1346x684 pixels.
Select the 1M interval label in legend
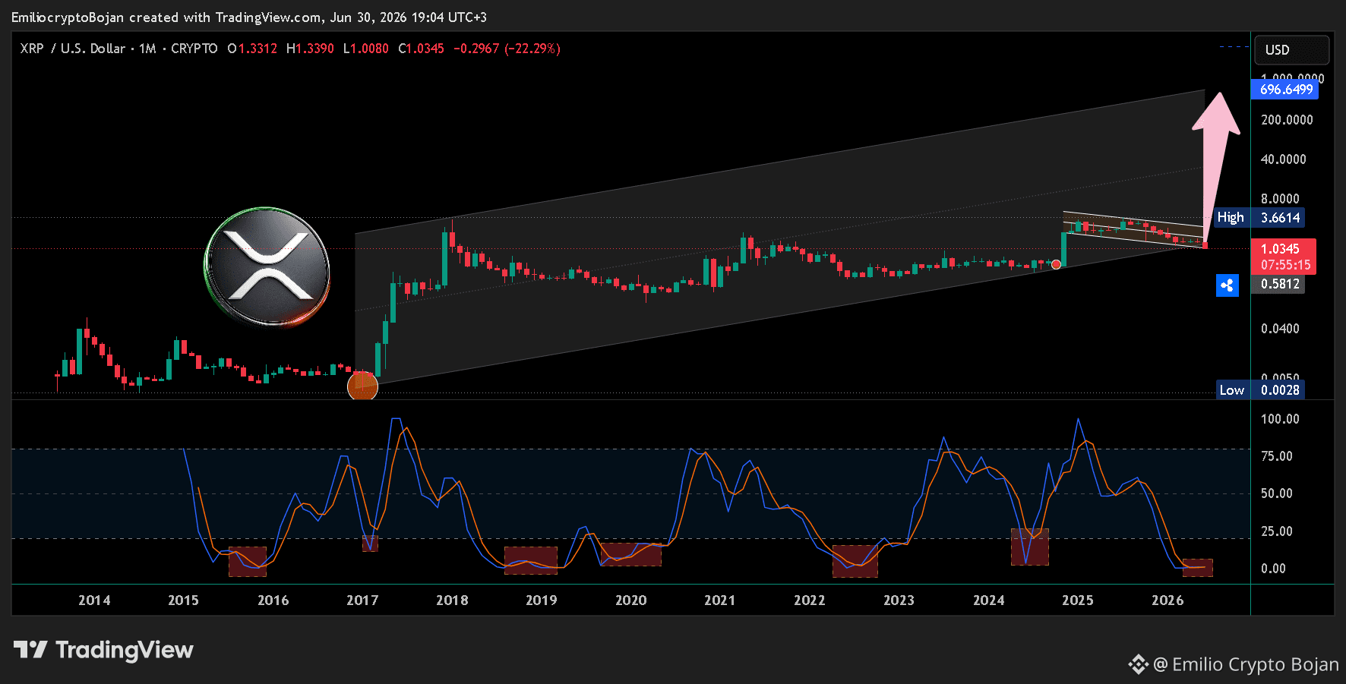point(147,49)
